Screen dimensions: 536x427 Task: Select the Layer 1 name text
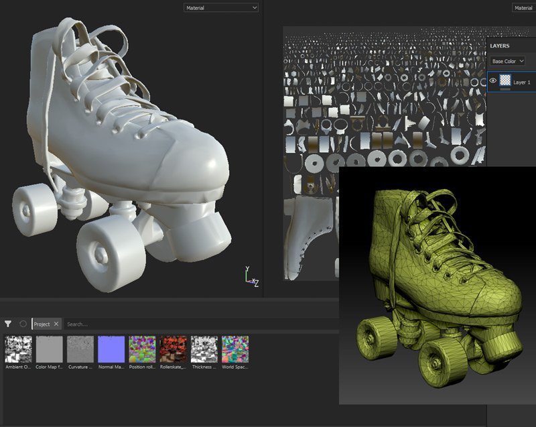click(x=522, y=82)
